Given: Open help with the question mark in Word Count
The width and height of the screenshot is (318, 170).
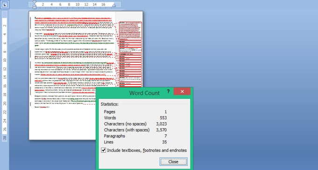Looking at the screenshot, I should [x=168, y=91].
